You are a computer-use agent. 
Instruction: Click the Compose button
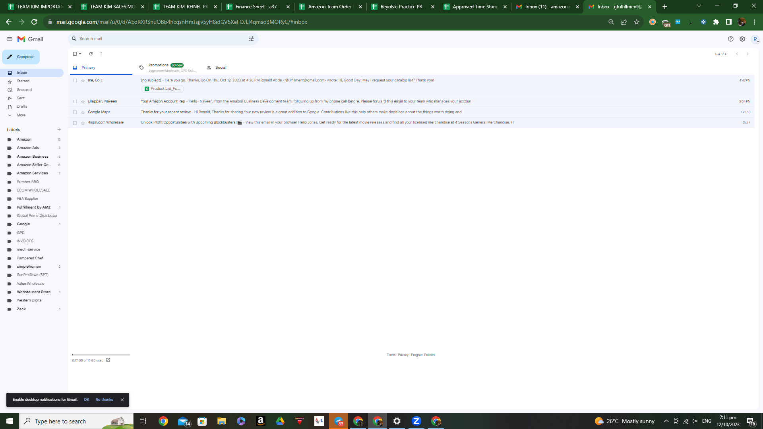click(x=21, y=57)
